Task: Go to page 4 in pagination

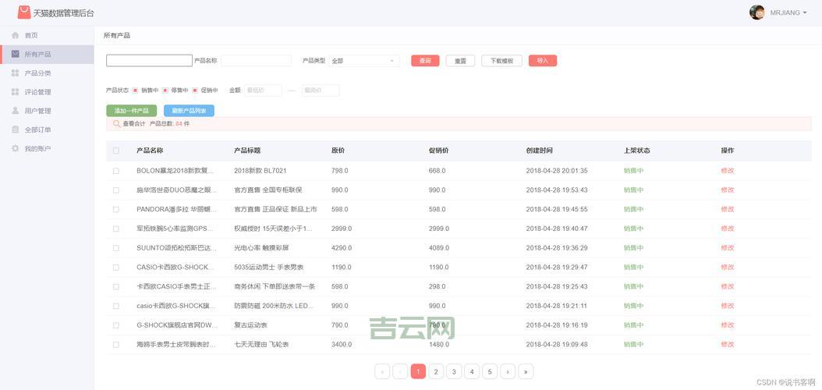Action: tap(472, 371)
